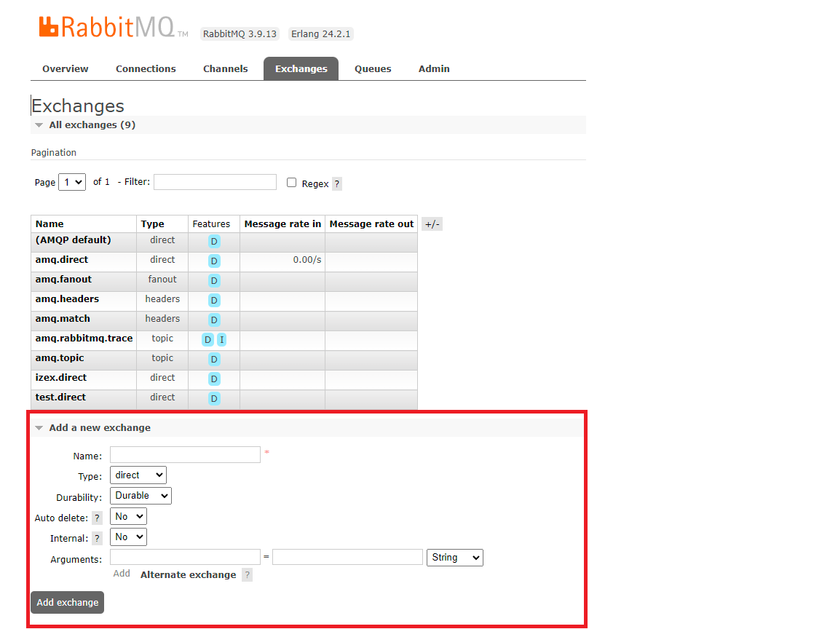Image resolution: width=838 pixels, height=629 pixels.
Task: Open the Queues tab
Action: pos(373,69)
